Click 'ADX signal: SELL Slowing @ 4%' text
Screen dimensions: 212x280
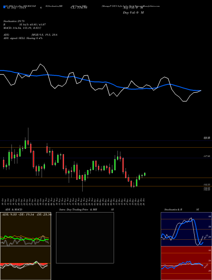coord(23,38)
